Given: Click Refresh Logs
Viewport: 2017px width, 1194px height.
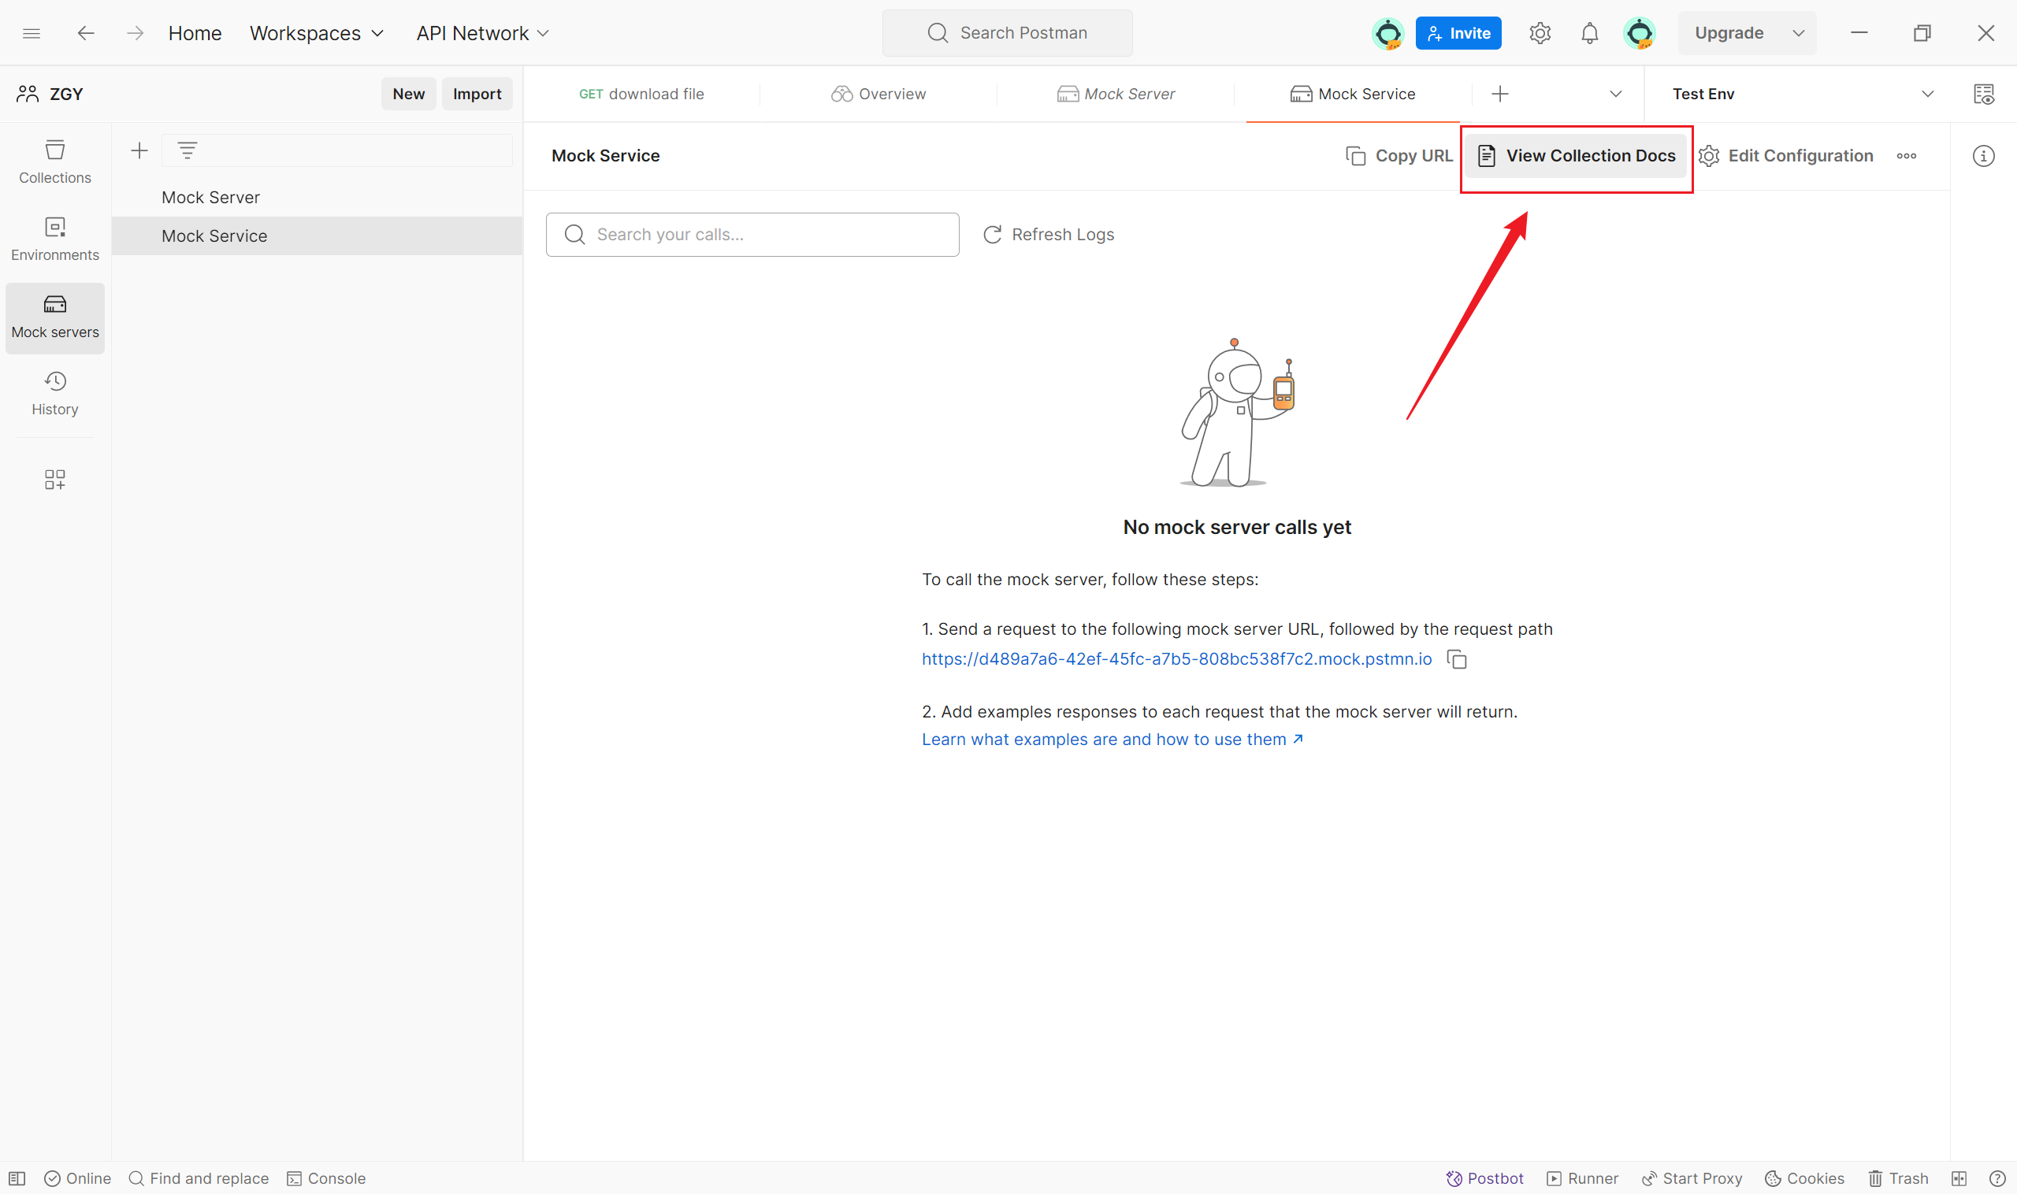Looking at the screenshot, I should tap(1049, 234).
